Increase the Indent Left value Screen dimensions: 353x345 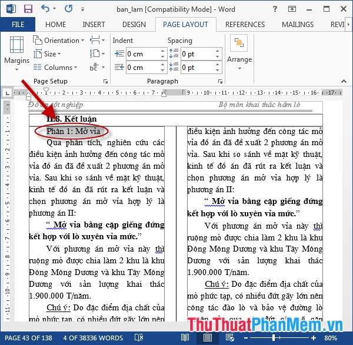(163, 51)
